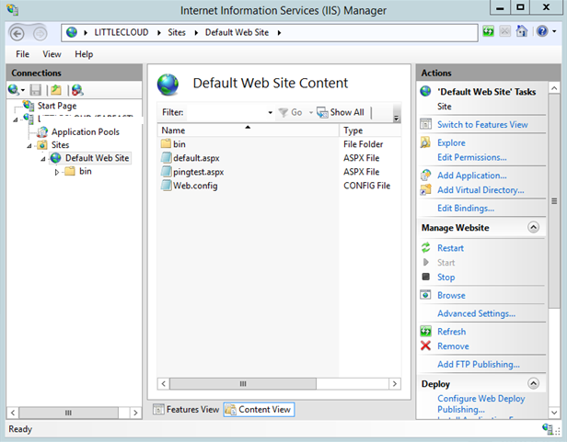Expand the bin folder tree node

(x=57, y=172)
